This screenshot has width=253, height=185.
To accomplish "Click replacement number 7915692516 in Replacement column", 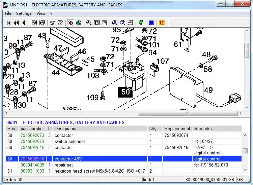I will click(176, 148).
